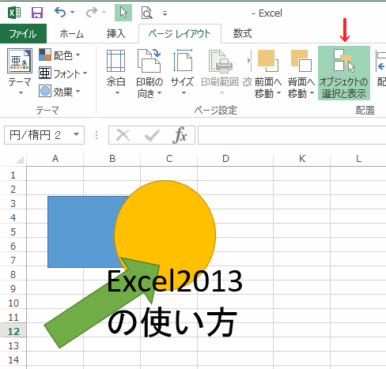The image size is (386, 369).
Task: Open the サイズ paper size menu
Action: point(182,73)
